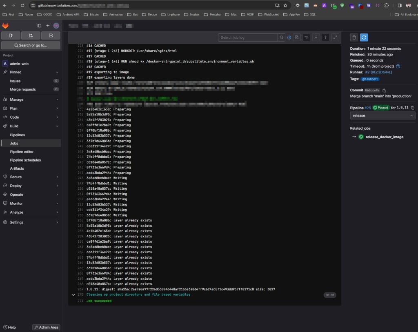418x332 pixels.
Task: Erase job log with trash icon
Action: tap(354, 38)
